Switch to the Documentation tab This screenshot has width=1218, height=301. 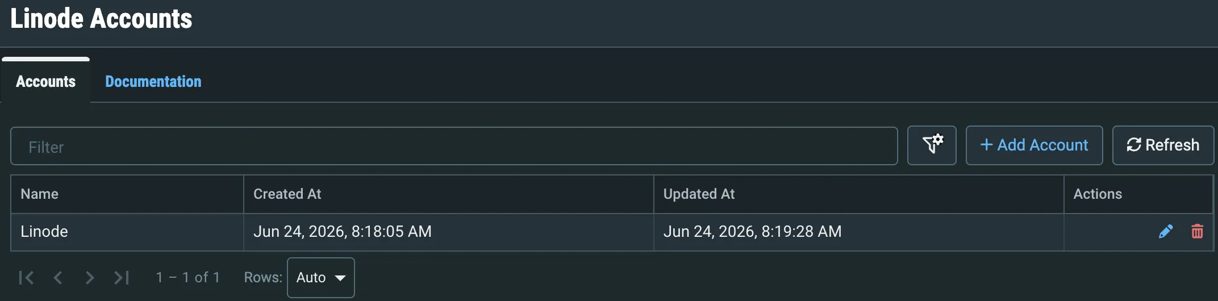click(x=153, y=81)
